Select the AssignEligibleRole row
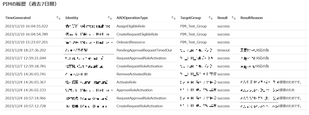 coord(154,26)
